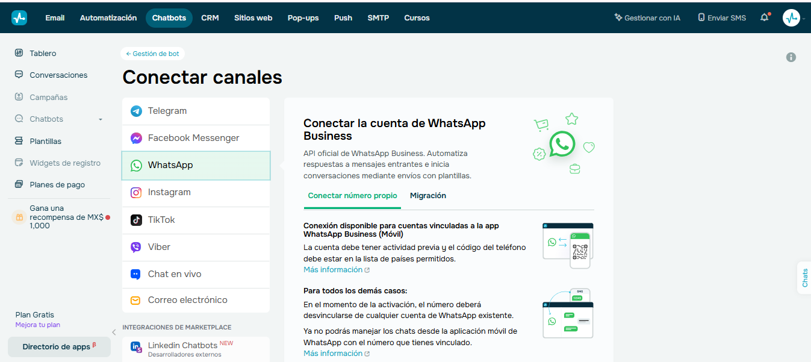The width and height of the screenshot is (811, 362).
Task: Select the Conectar número propio tab
Action: point(353,196)
